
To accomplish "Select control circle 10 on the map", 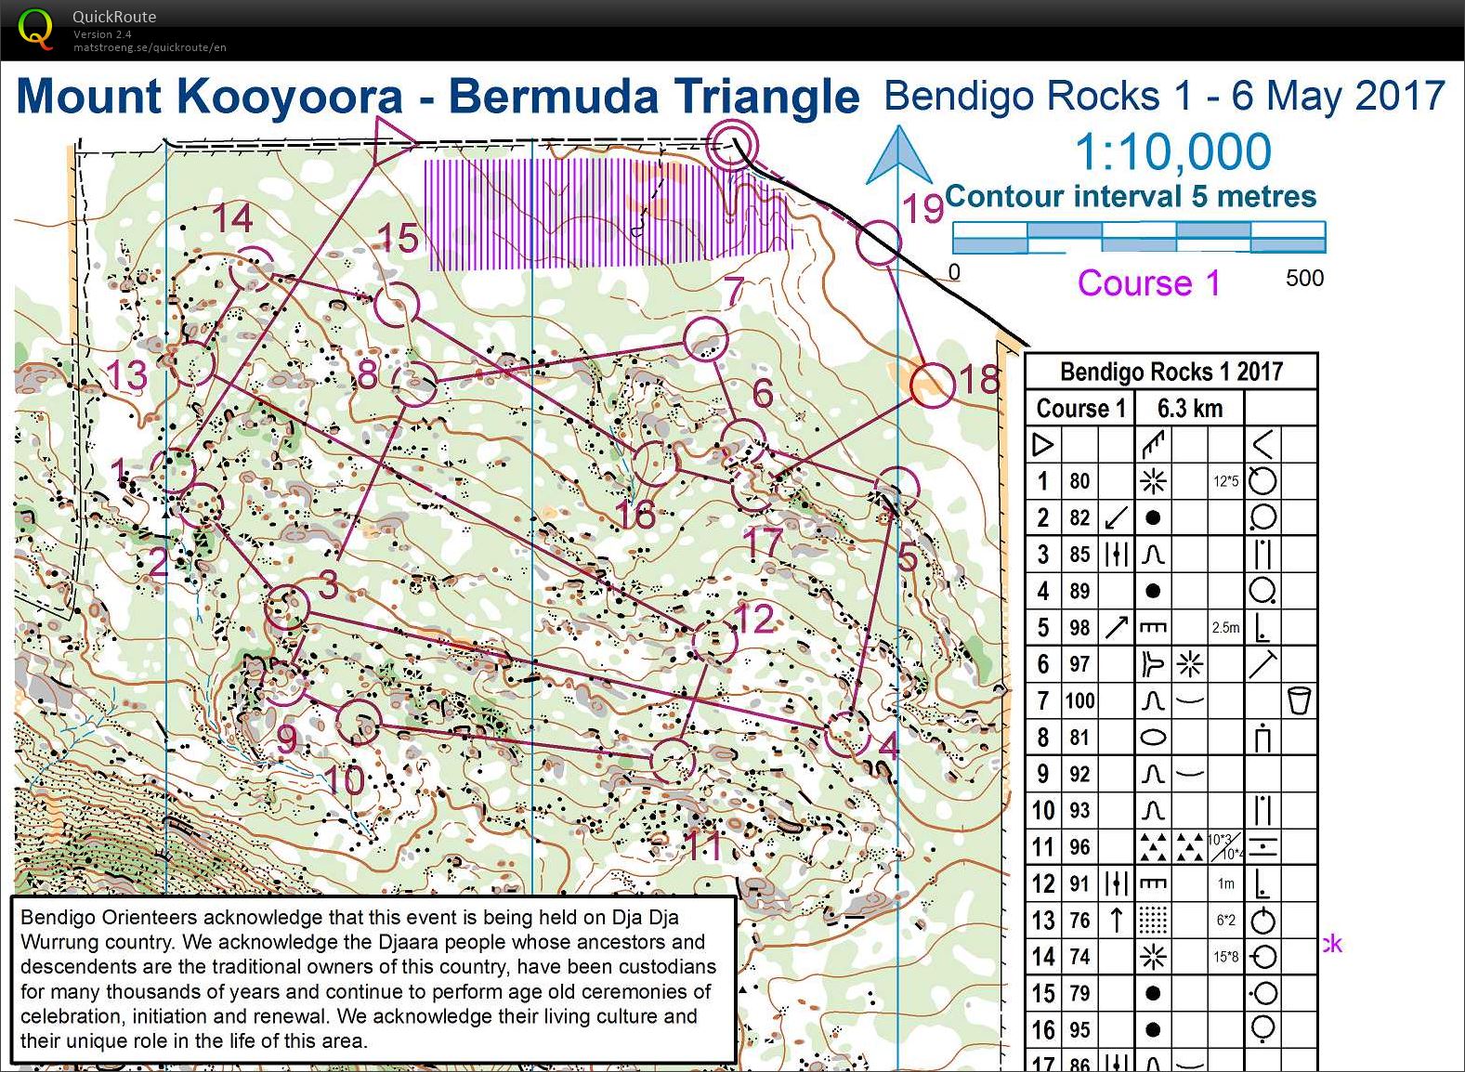I will (x=359, y=722).
